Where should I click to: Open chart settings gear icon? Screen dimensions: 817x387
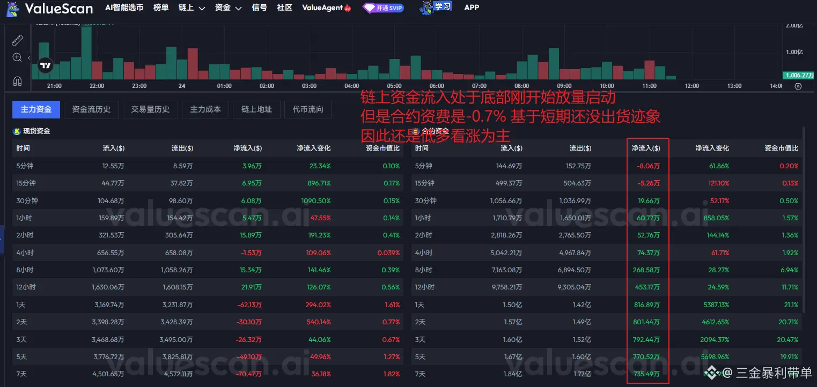[x=798, y=86]
